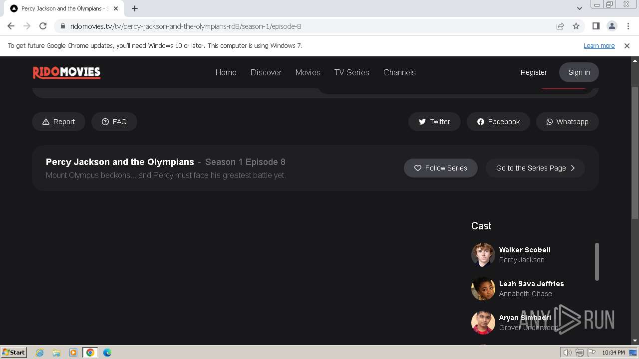Select the "Season 1 Episode 8" text
639x359 pixels.
tap(245, 162)
